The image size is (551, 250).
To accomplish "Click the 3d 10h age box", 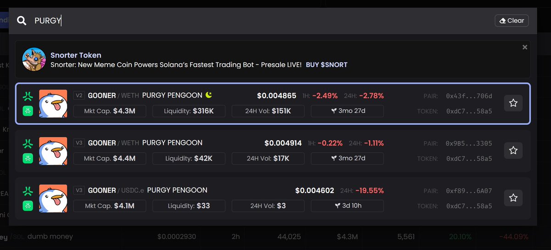I will pyautogui.click(x=347, y=206).
